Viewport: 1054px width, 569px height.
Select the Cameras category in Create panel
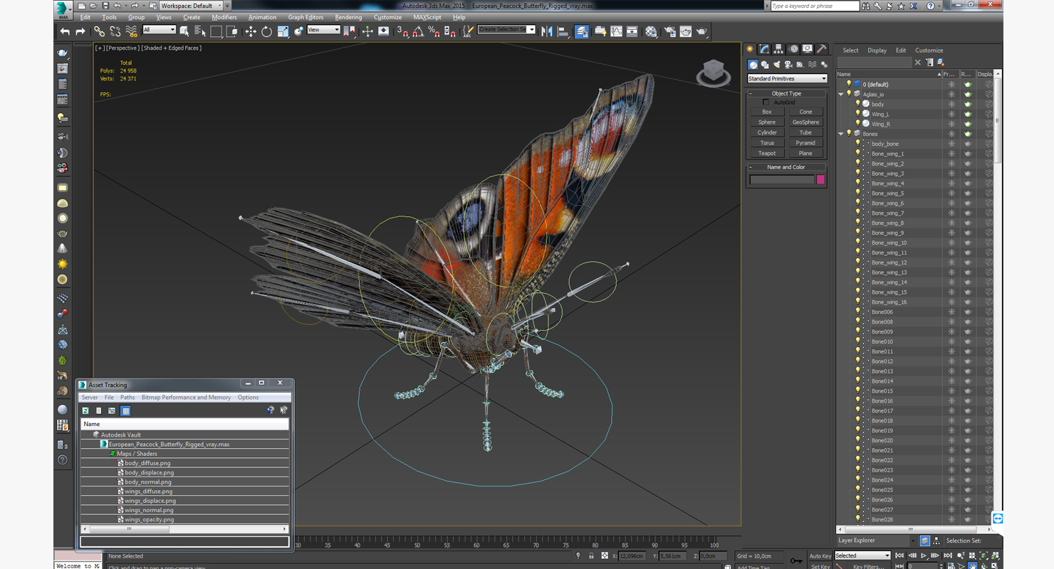[x=788, y=65]
